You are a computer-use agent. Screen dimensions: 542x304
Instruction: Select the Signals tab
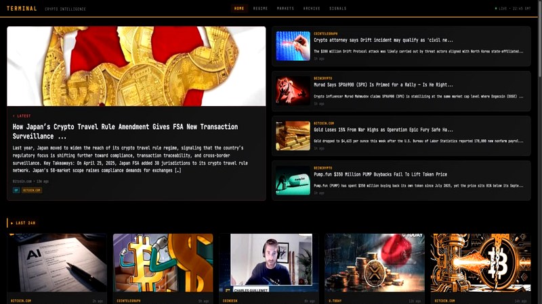(x=337, y=8)
